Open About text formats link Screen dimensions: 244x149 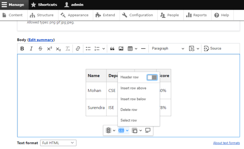[x=227, y=143]
